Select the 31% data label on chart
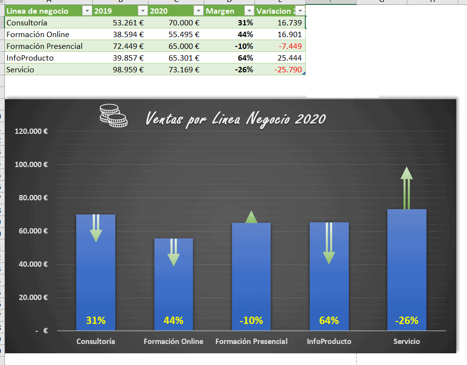Image resolution: width=467 pixels, height=365 pixels. pyautogui.click(x=96, y=321)
